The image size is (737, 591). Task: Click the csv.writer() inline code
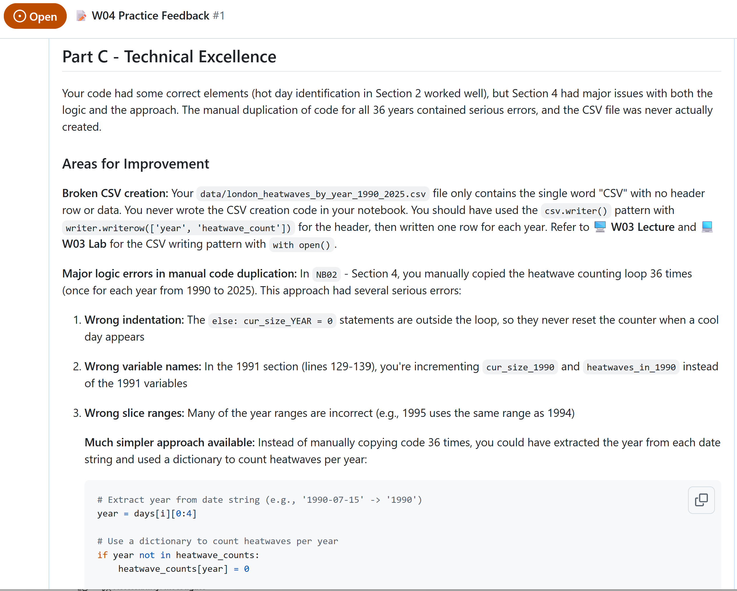(x=576, y=211)
